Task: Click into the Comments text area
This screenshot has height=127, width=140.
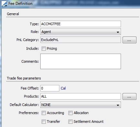Action: (x=81, y=61)
